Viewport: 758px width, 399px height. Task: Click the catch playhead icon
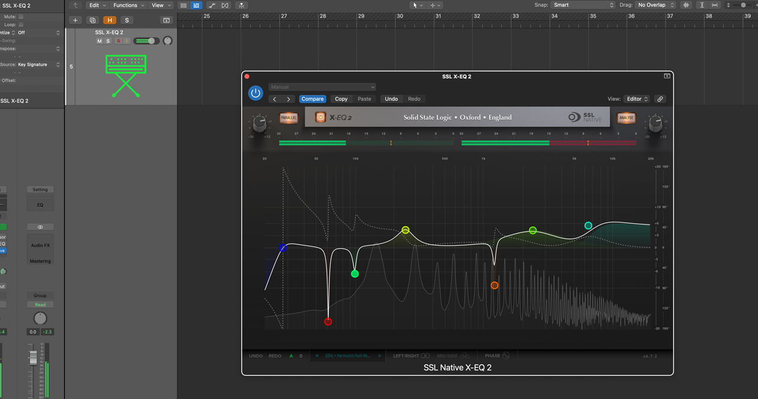(242, 5)
